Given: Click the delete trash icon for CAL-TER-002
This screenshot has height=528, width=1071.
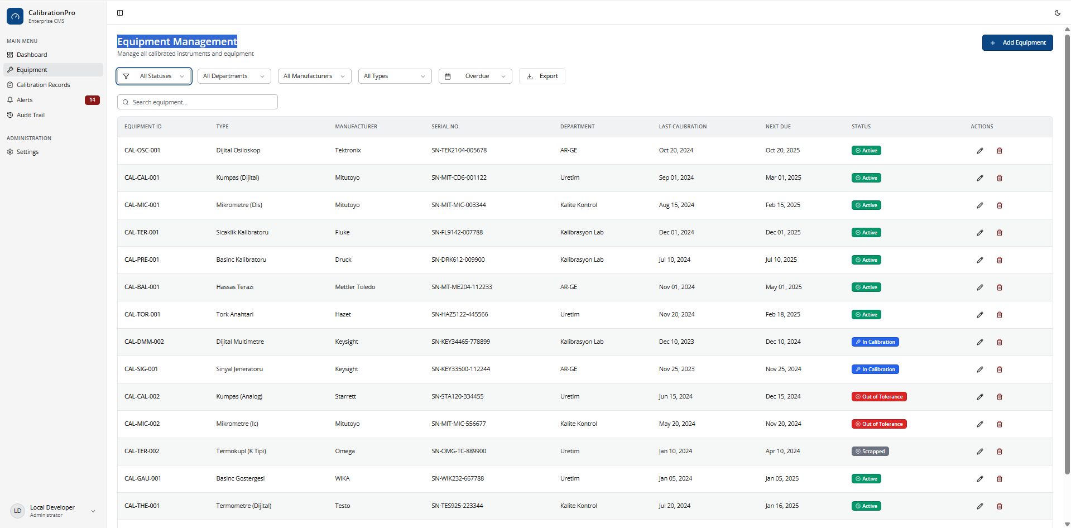Looking at the screenshot, I should pyautogui.click(x=999, y=451).
